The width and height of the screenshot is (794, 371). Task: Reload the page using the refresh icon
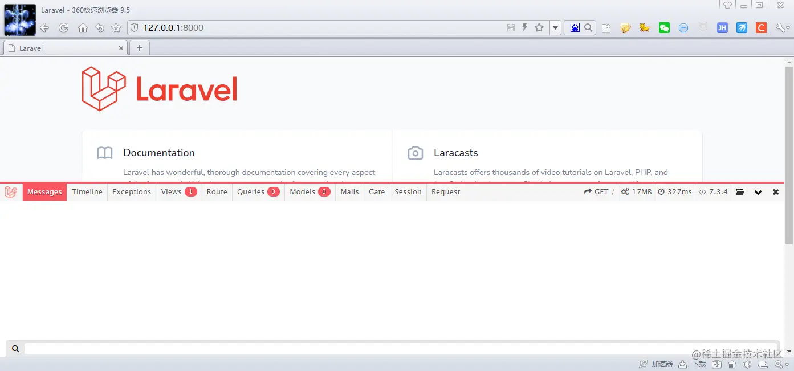click(64, 28)
